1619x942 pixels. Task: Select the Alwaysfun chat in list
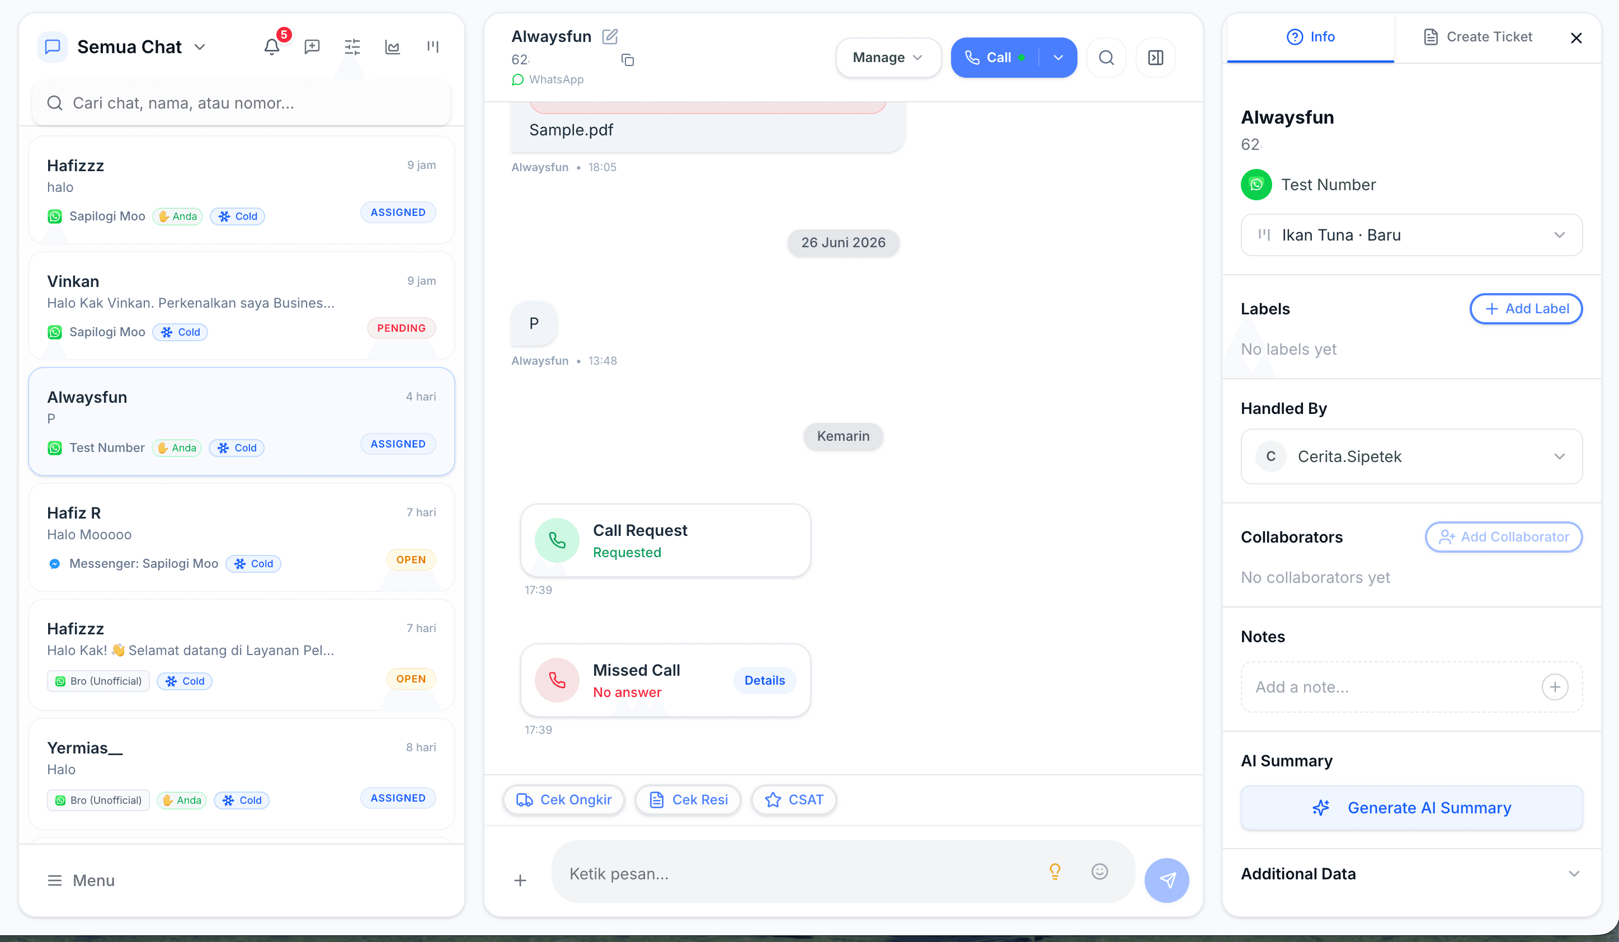tap(242, 422)
